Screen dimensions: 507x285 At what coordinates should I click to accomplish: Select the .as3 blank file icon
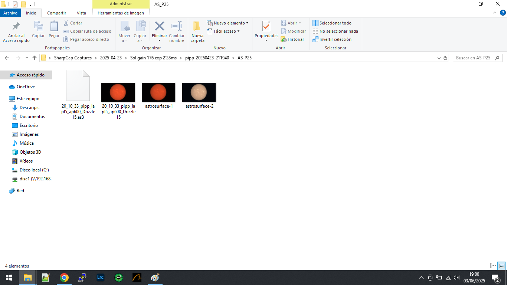(x=78, y=85)
